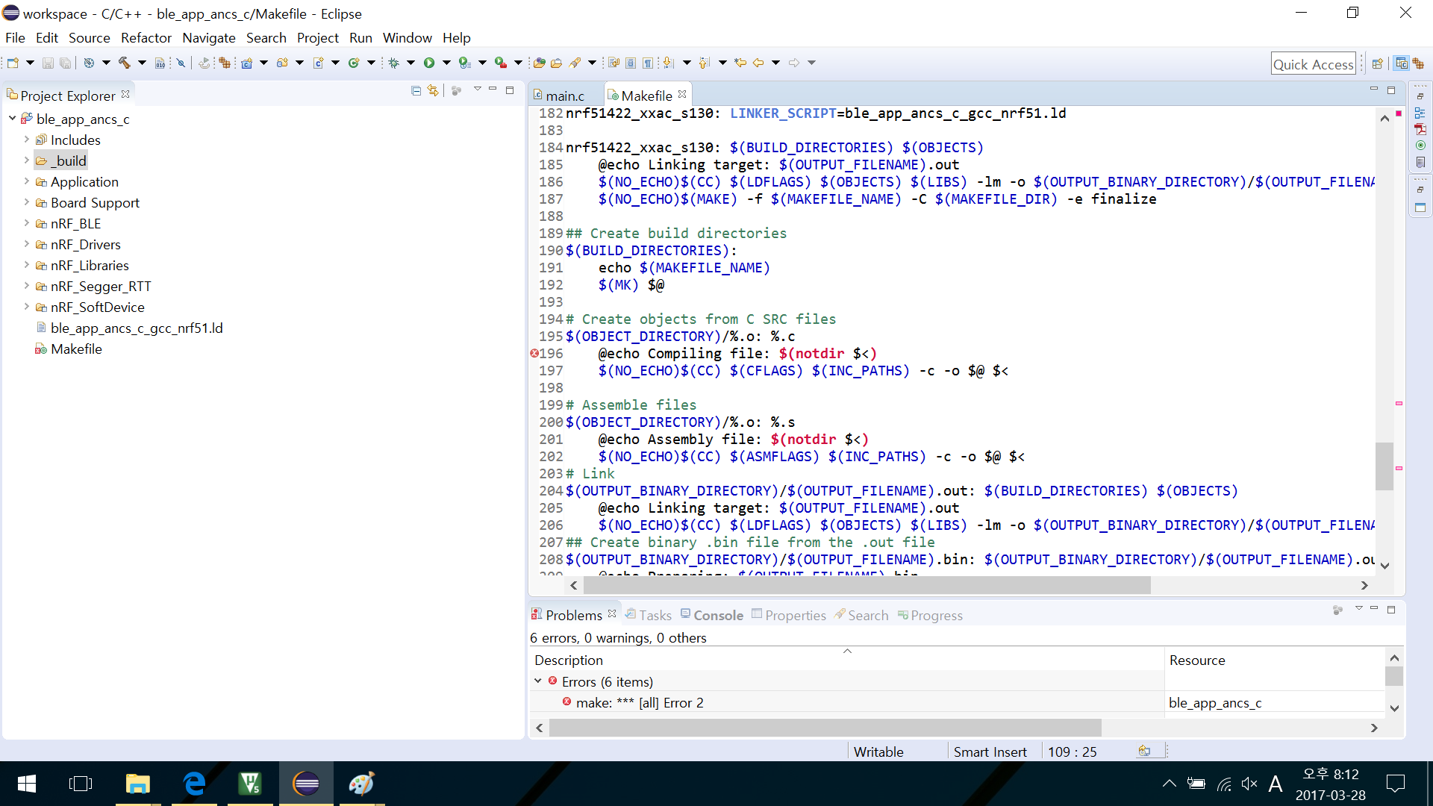This screenshot has width=1433, height=806.
Task: Click the Next Annotation icon
Action: pos(669,63)
